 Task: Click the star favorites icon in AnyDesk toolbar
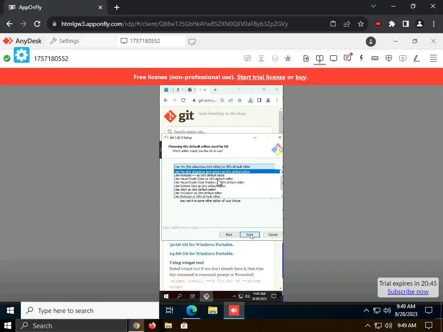click(x=288, y=58)
